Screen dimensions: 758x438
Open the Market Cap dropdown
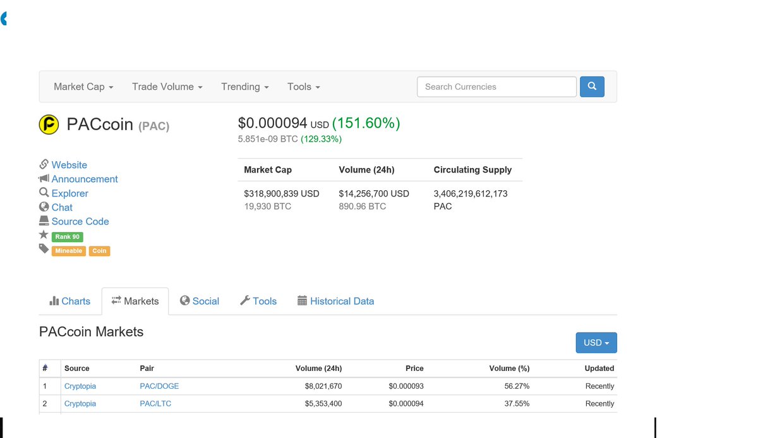[83, 87]
